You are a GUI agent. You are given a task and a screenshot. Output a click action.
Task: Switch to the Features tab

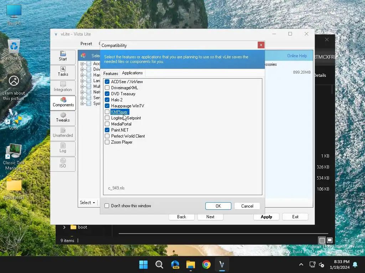tap(110, 73)
